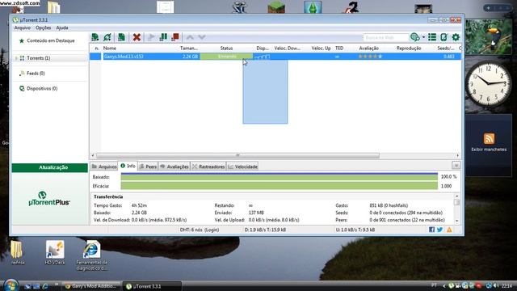Click the remote device icon in toolbar
Viewport: 517px width, 291px height.
coord(443,37)
